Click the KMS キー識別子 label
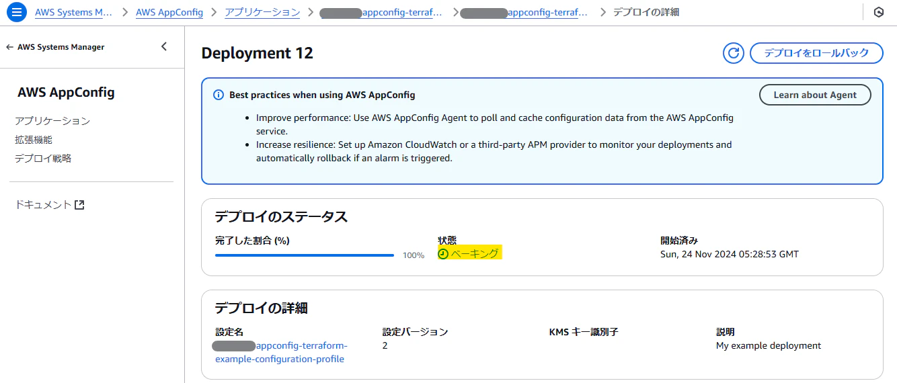 (584, 332)
